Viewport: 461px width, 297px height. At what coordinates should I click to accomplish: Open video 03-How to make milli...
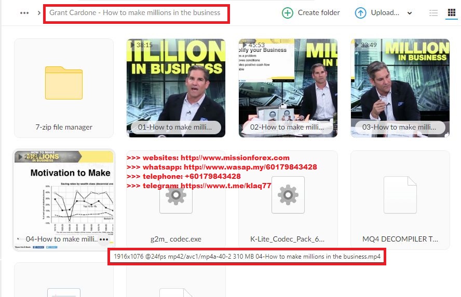tap(400, 88)
